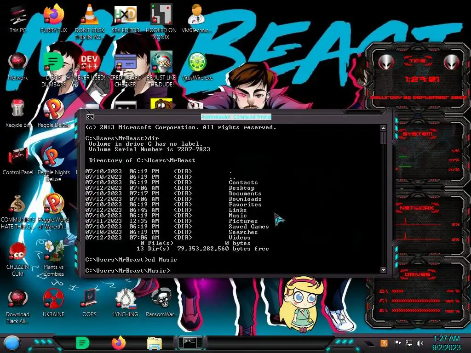Launch Peggle Deluxe
Viewport: 471px width, 353px height.
click(x=53, y=114)
